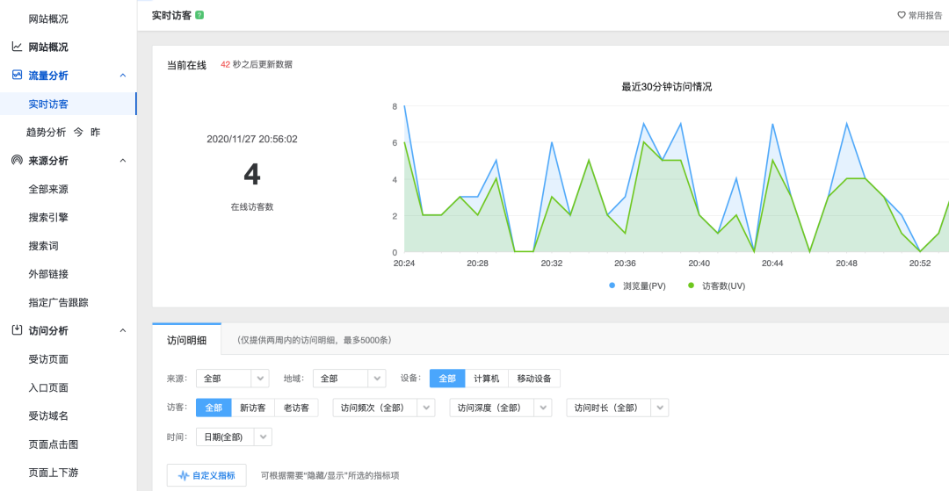Collapse the 流量分析 section chevron

(x=122, y=76)
